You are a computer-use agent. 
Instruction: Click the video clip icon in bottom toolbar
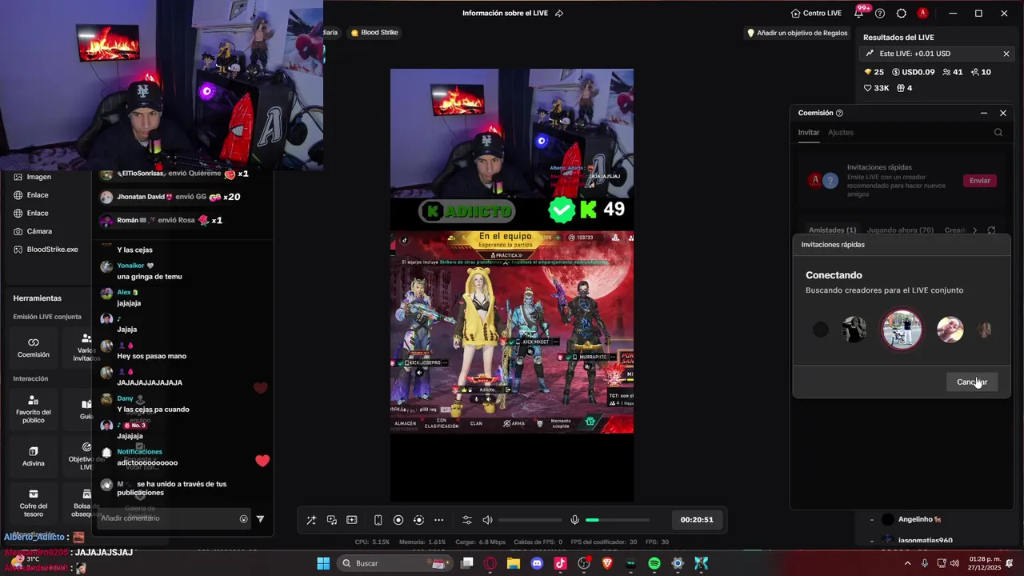pyautogui.click(x=351, y=520)
